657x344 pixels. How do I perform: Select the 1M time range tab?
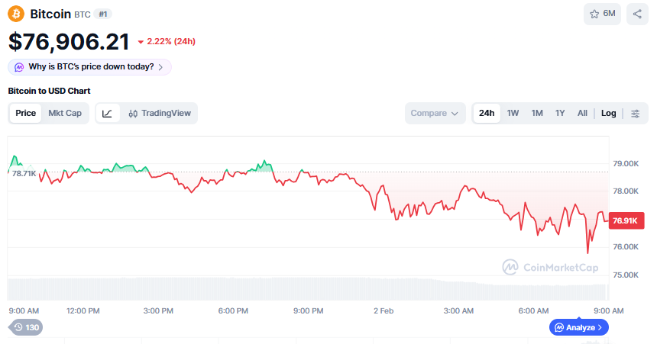537,113
